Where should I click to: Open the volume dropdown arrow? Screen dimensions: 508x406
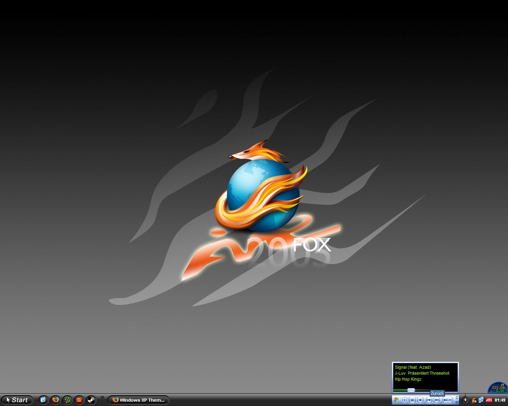coord(450,400)
